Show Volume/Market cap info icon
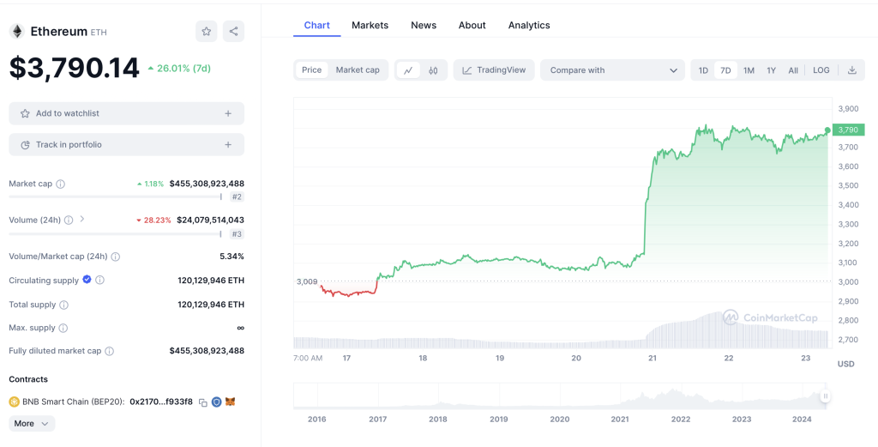Screen dimensions: 878x447 (x=116, y=257)
